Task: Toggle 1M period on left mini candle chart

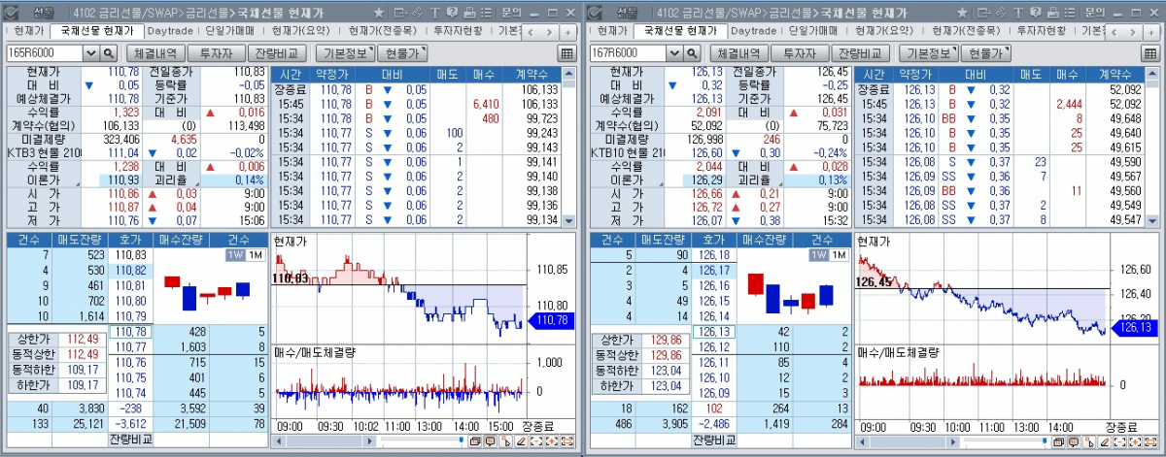Action: pos(255,255)
